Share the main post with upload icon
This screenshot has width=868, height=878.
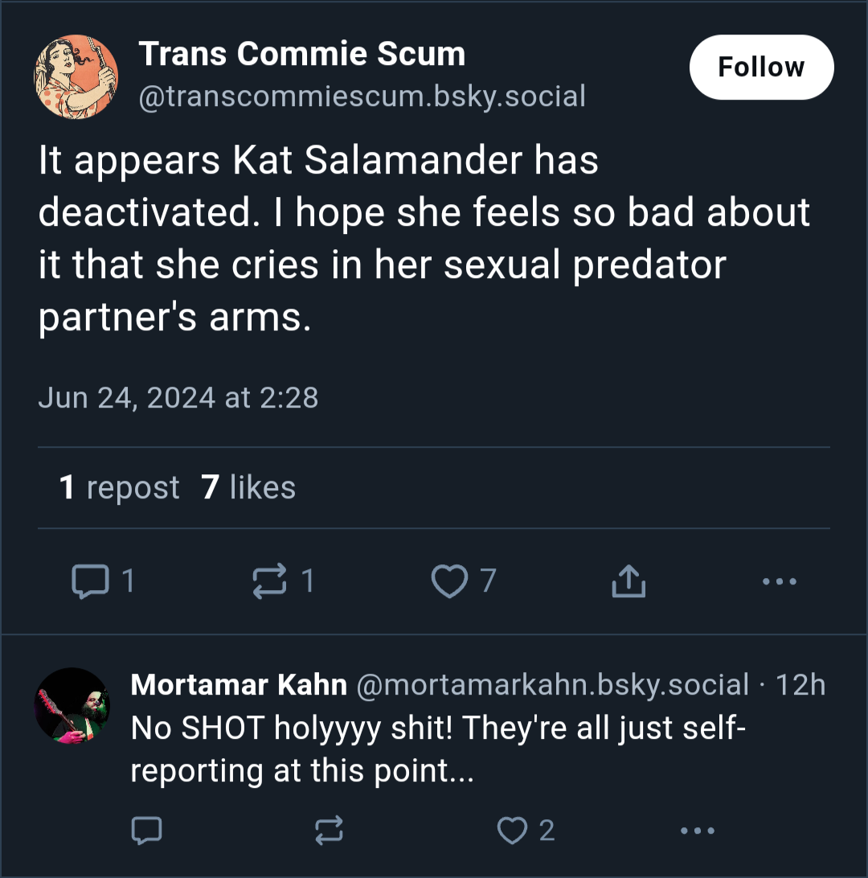[628, 581]
